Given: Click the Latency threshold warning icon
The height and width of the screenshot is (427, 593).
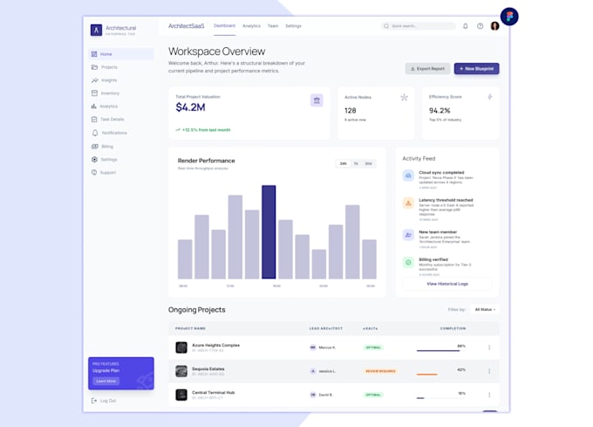Looking at the screenshot, I should [408, 203].
